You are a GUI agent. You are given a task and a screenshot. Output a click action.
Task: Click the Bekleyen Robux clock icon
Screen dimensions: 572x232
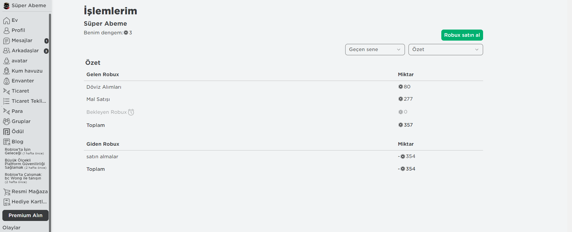(x=131, y=112)
